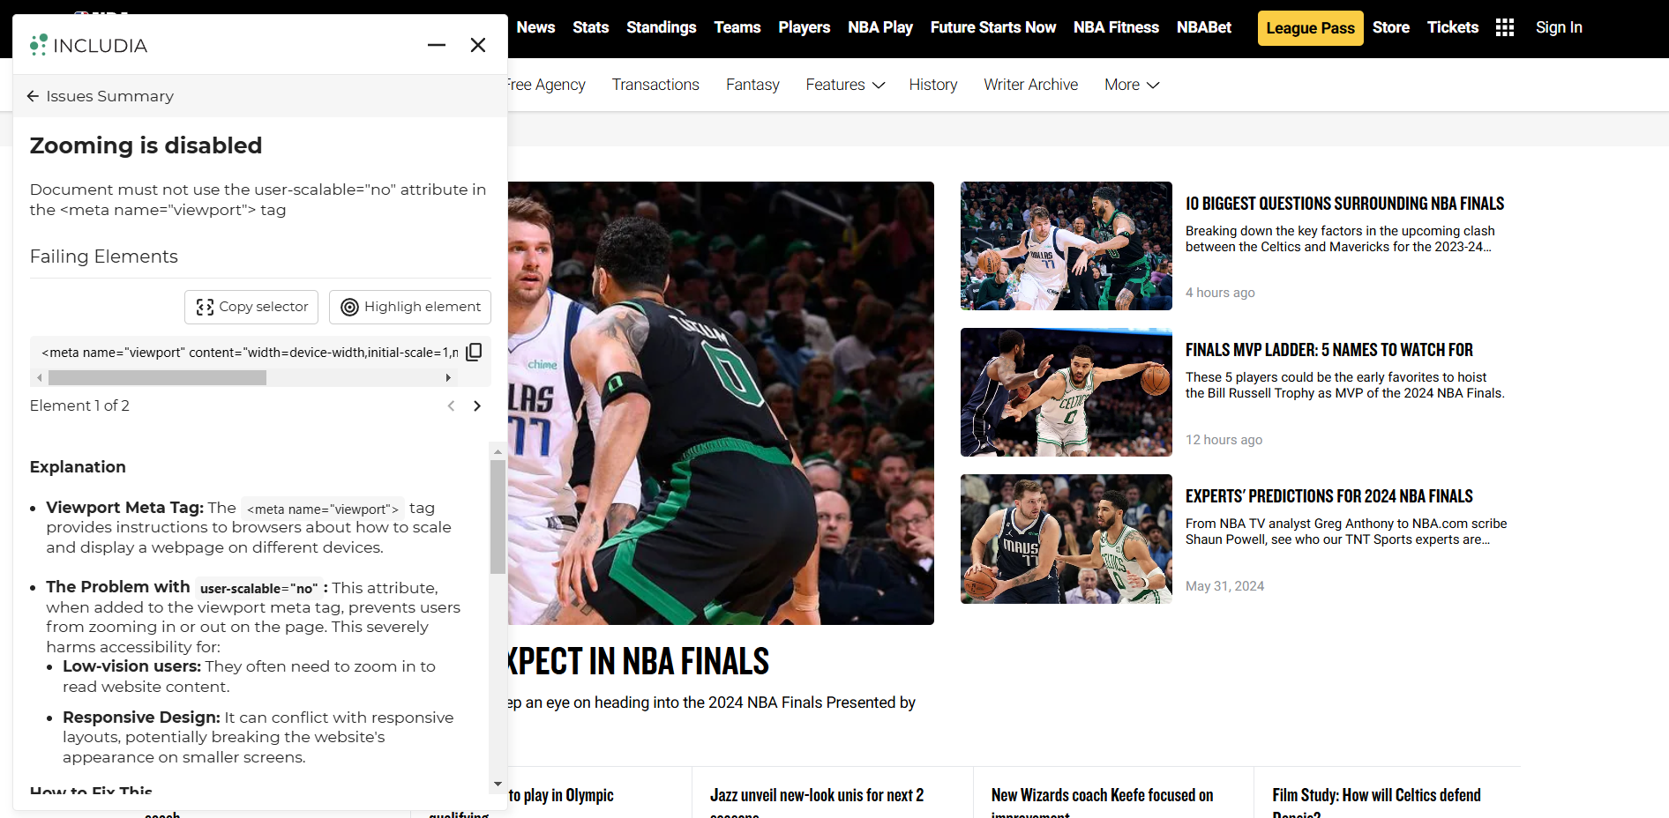Click the 'Element 1 of 2' text
The width and height of the screenshot is (1669, 818).
(79, 405)
